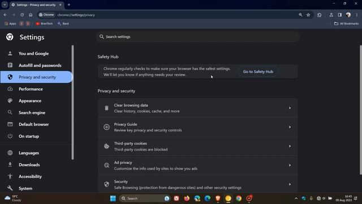
Task: Open Clear browsing data row
Action: [197, 108]
